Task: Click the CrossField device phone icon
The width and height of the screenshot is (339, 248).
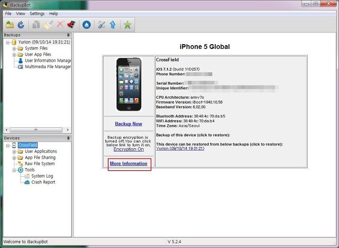Action: click(x=14, y=145)
